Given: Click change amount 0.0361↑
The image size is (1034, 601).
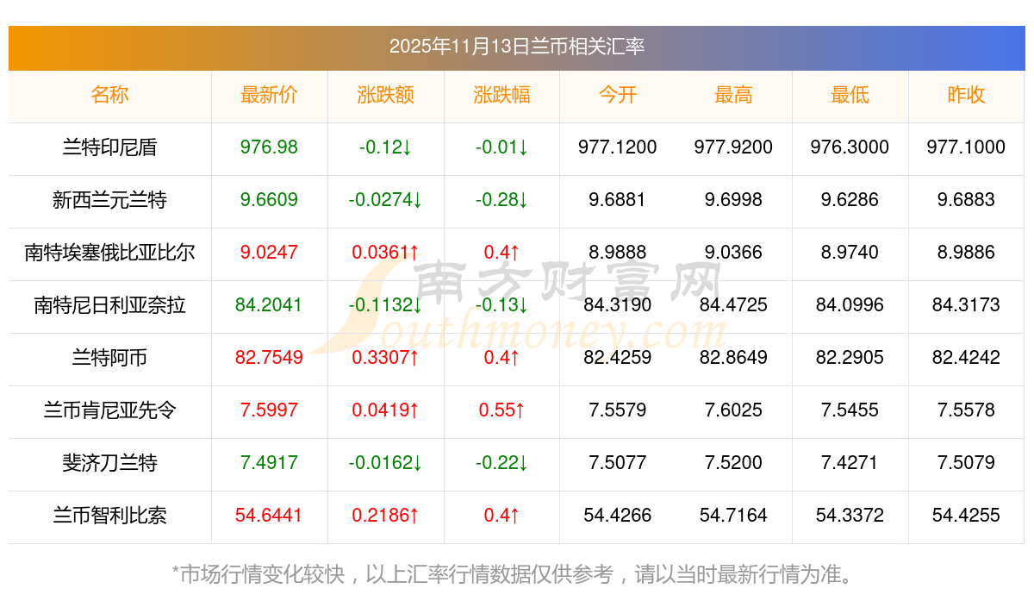Looking at the screenshot, I should coord(385,253).
